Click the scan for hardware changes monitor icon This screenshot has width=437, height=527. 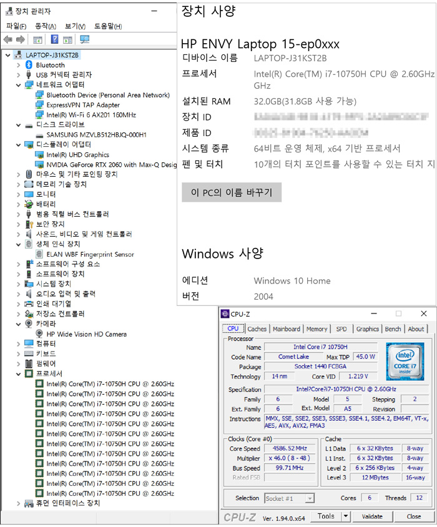[x=85, y=39]
